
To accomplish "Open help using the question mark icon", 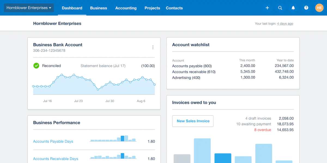I will point(306,8).
